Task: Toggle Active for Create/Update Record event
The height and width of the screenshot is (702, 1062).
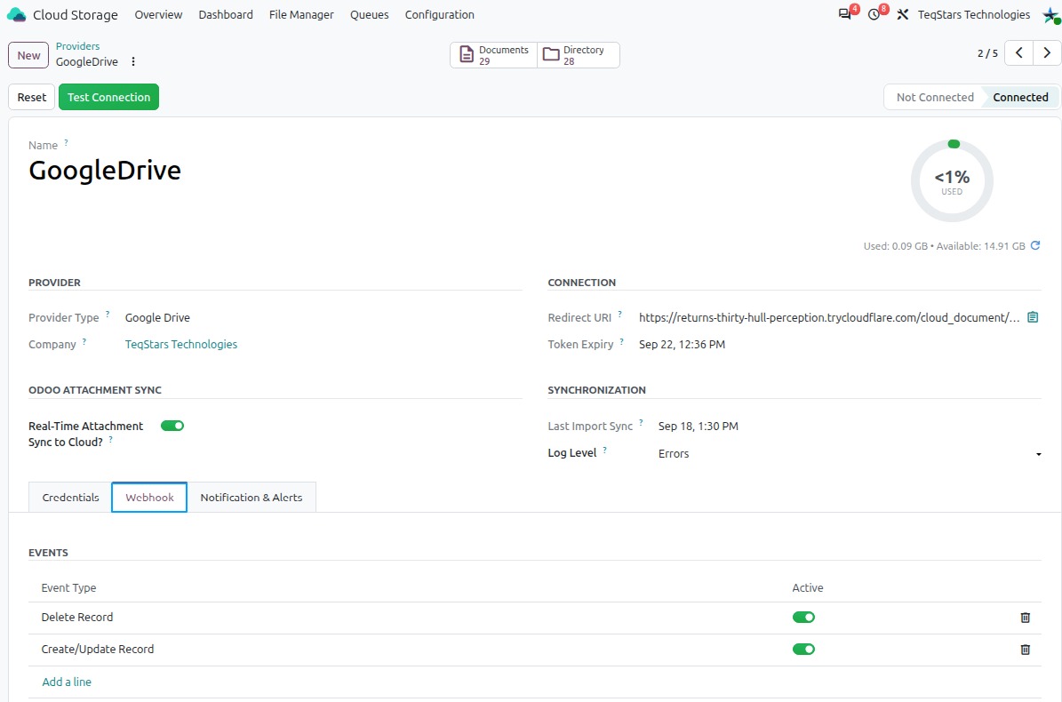Action: [x=803, y=650]
